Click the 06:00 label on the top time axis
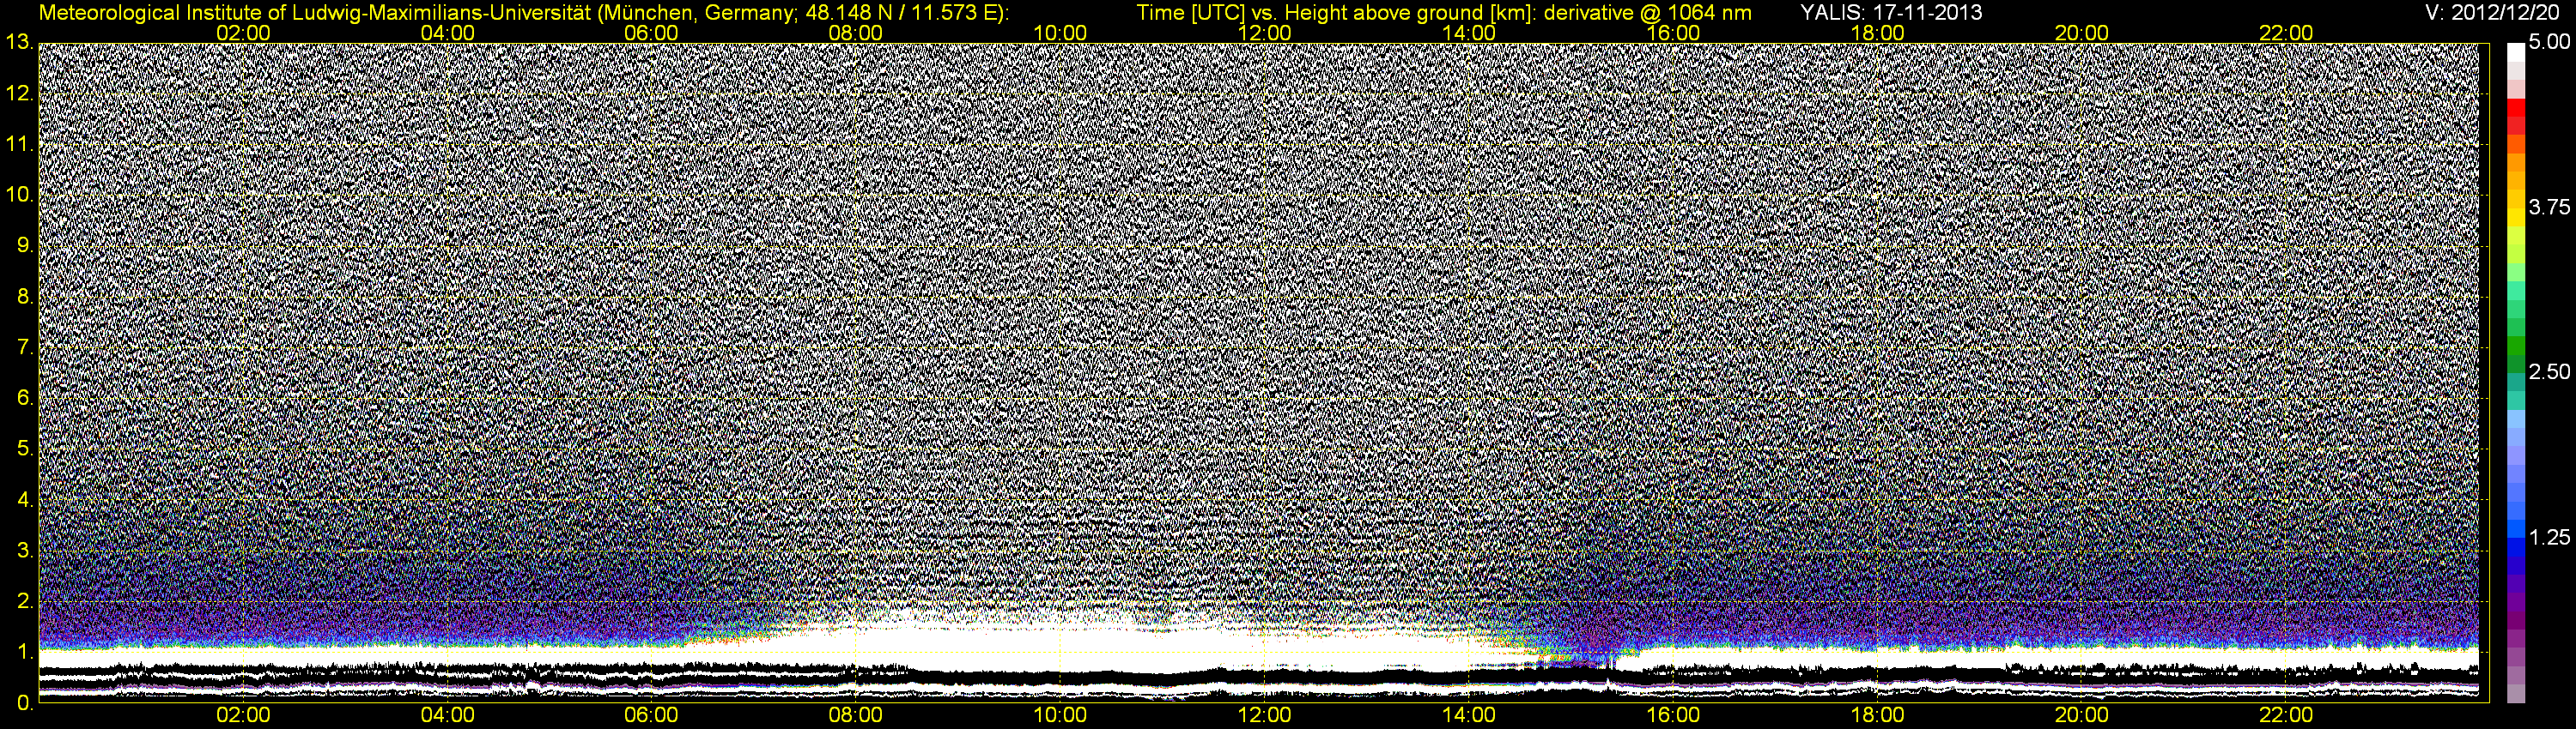This screenshot has height=729, width=2576. 652,33
